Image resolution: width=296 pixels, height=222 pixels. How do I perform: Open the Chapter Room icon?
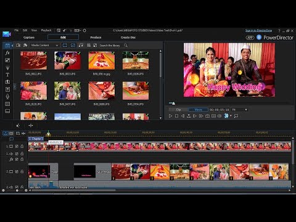7,104
